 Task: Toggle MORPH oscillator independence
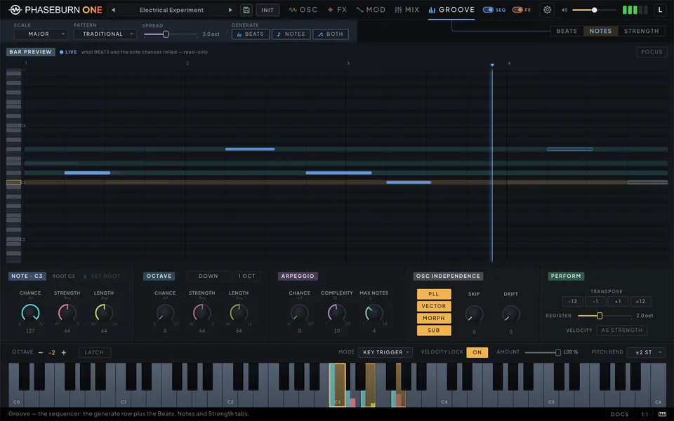pos(434,318)
